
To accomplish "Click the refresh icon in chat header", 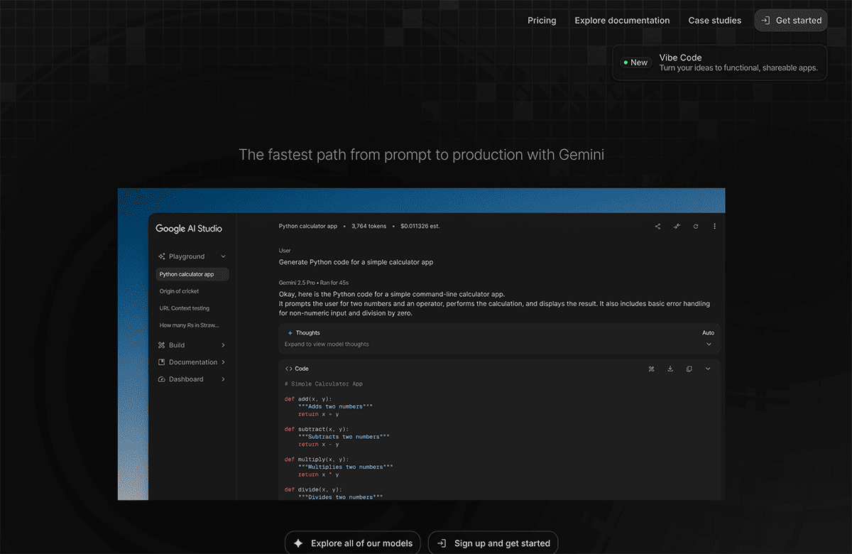I will tap(696, 227).
